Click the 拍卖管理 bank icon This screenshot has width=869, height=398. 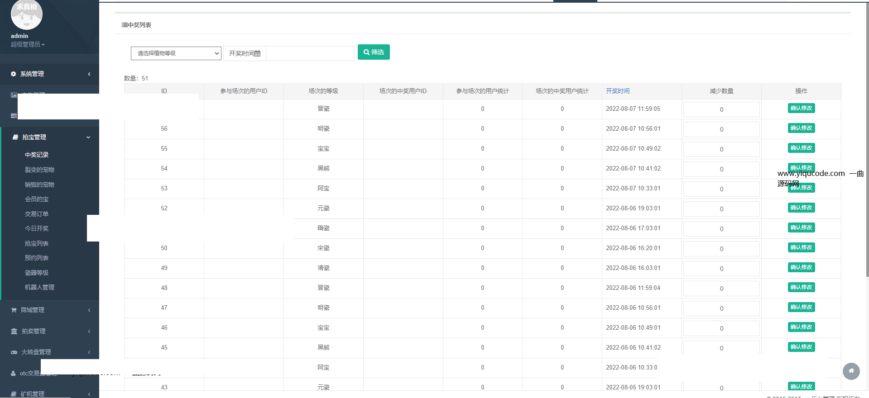(x=14, y=332)
